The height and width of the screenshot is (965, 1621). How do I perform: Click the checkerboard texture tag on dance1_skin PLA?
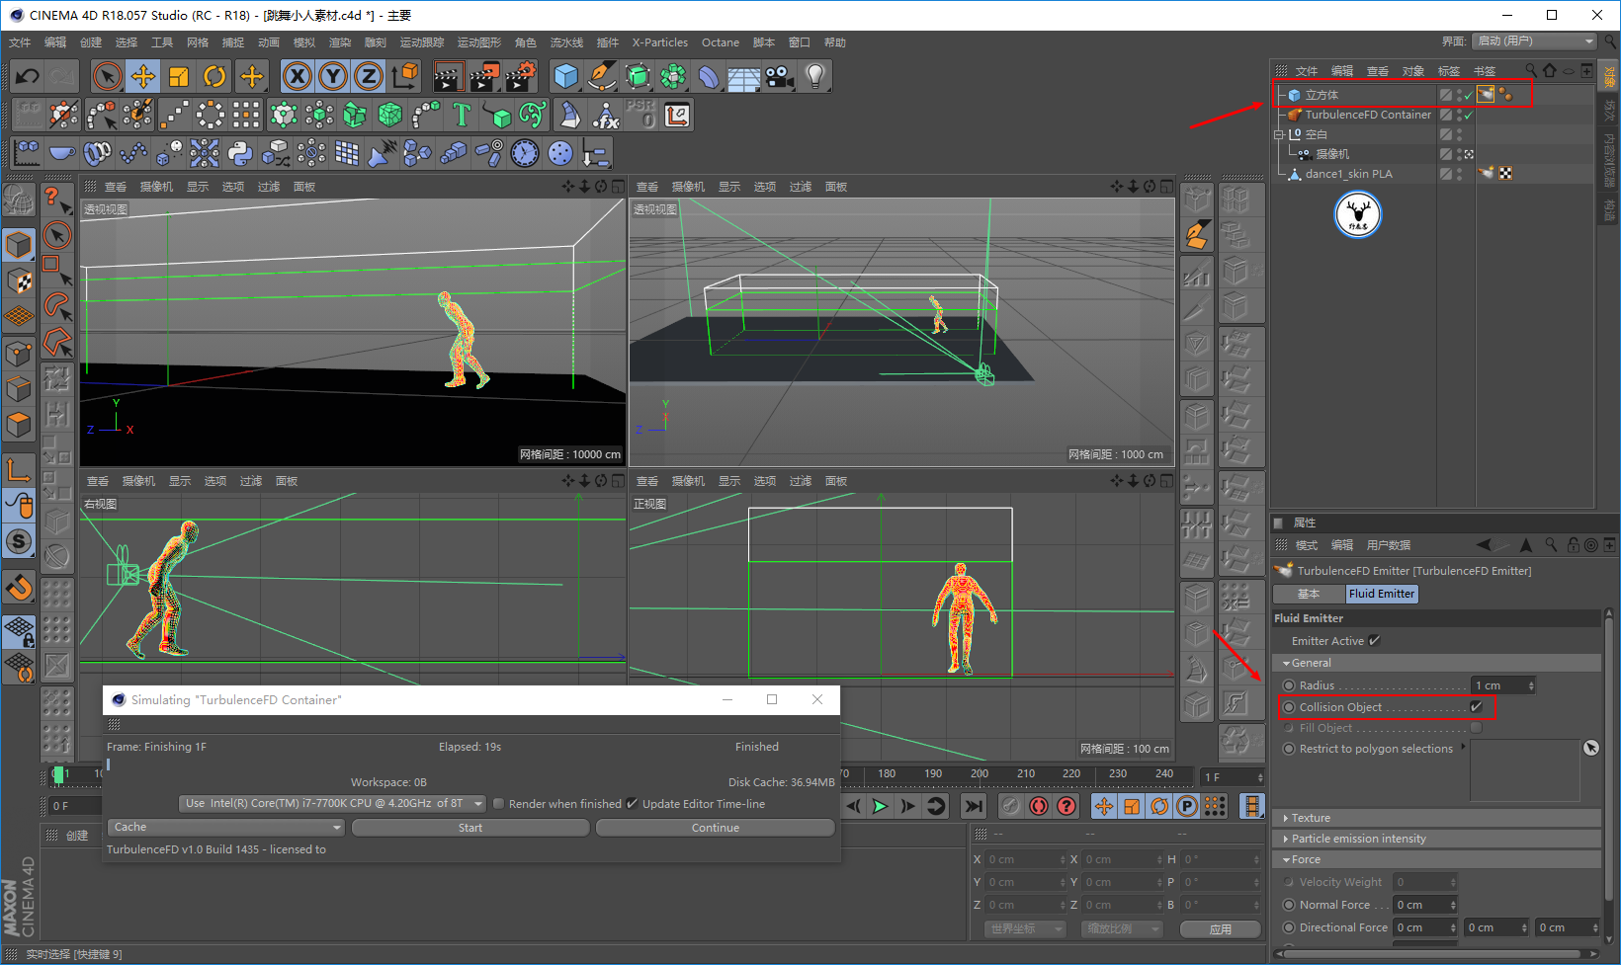(1505, 174)
